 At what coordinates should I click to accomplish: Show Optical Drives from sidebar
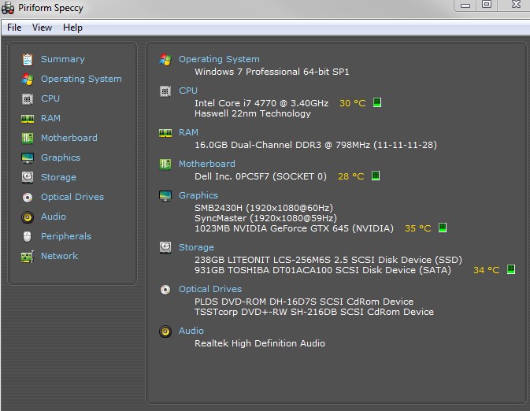pyautogui.click(x=72, y=197)
